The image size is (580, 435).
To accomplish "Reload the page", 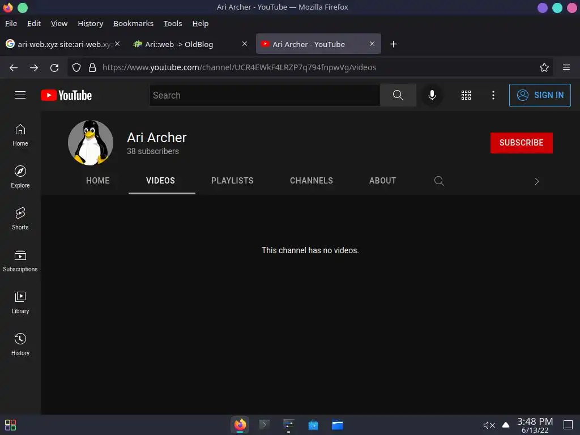I will pos(54,67).
